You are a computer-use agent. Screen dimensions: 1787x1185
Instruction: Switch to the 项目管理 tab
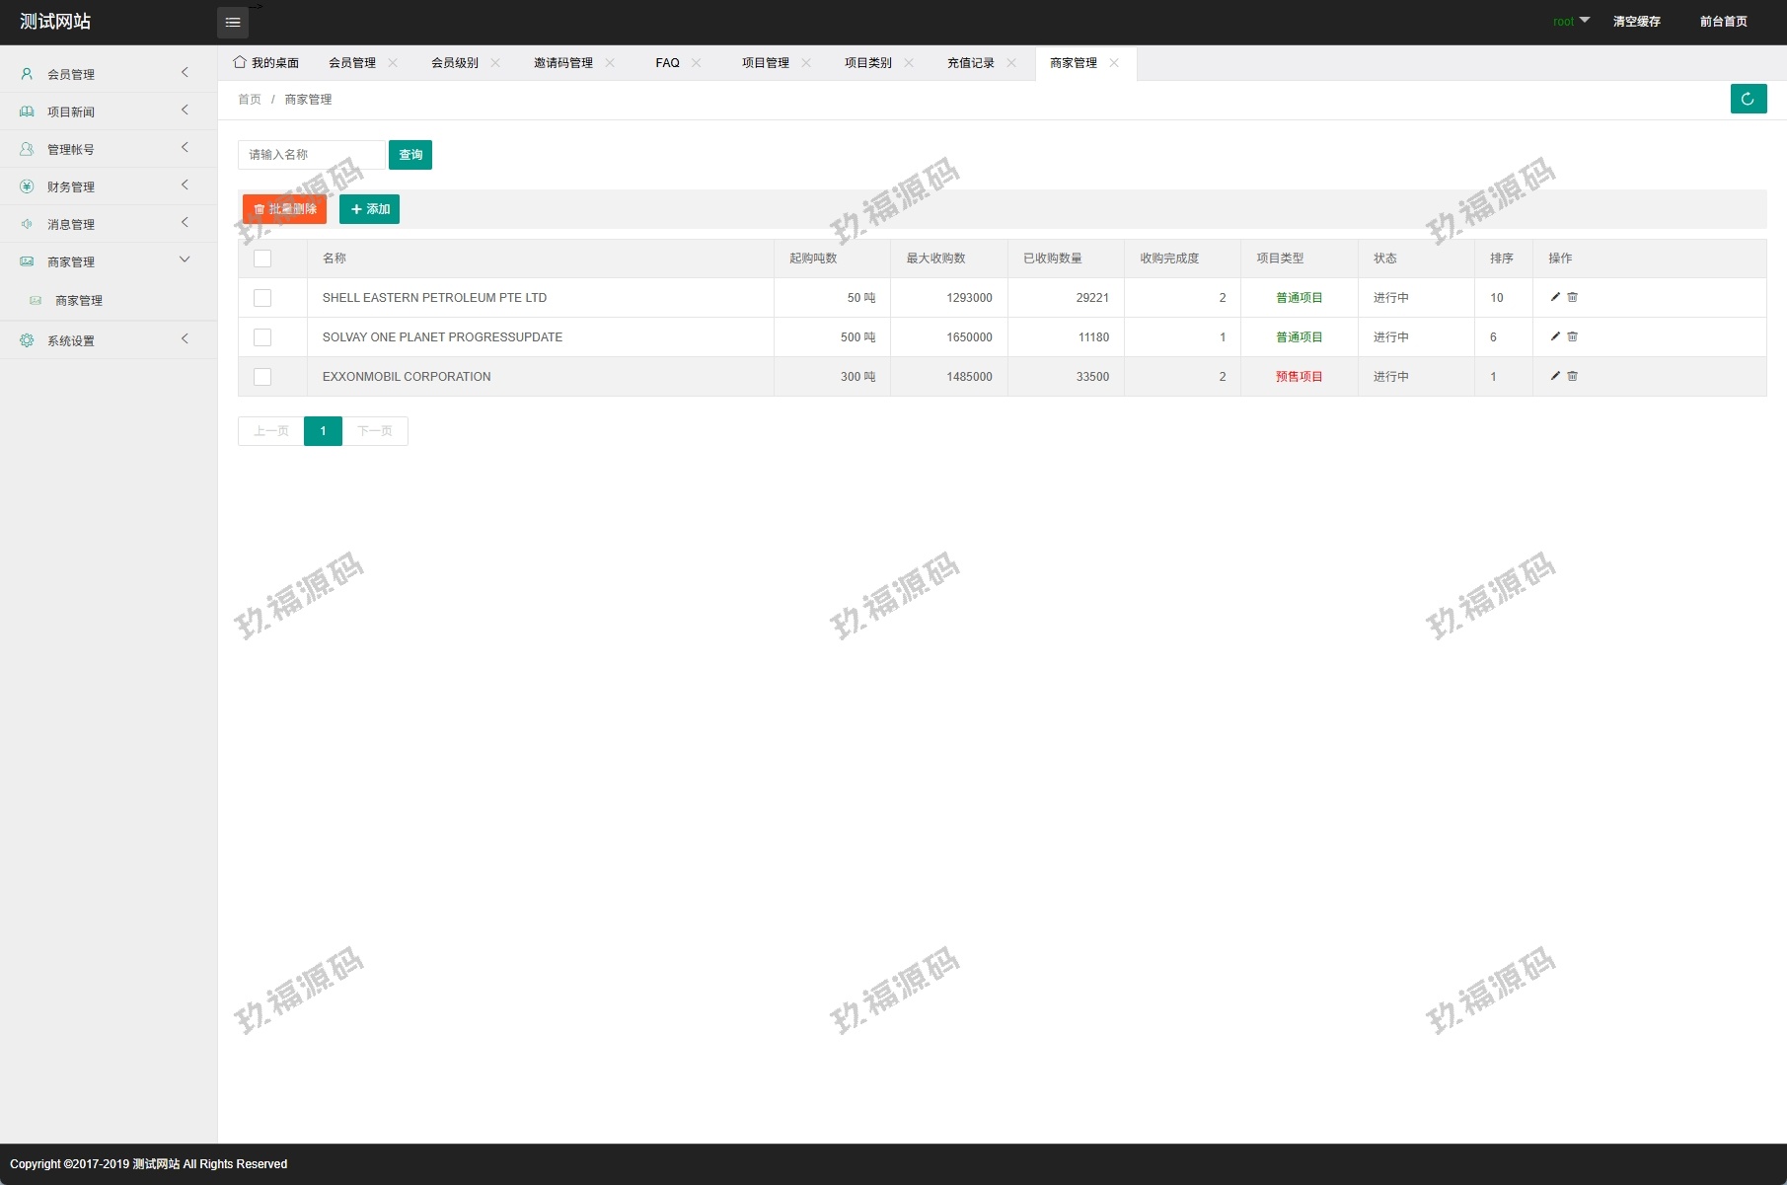765,63
